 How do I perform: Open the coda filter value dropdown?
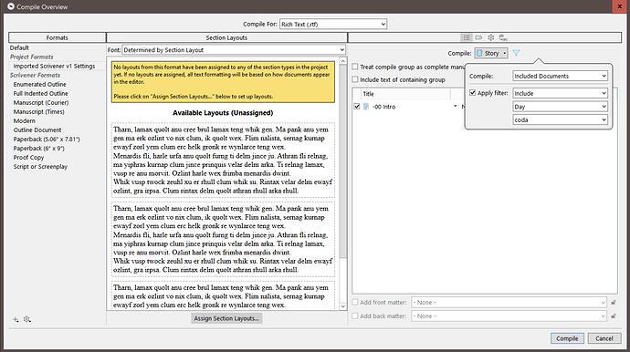pyautogui.click(x=560, y=119)
